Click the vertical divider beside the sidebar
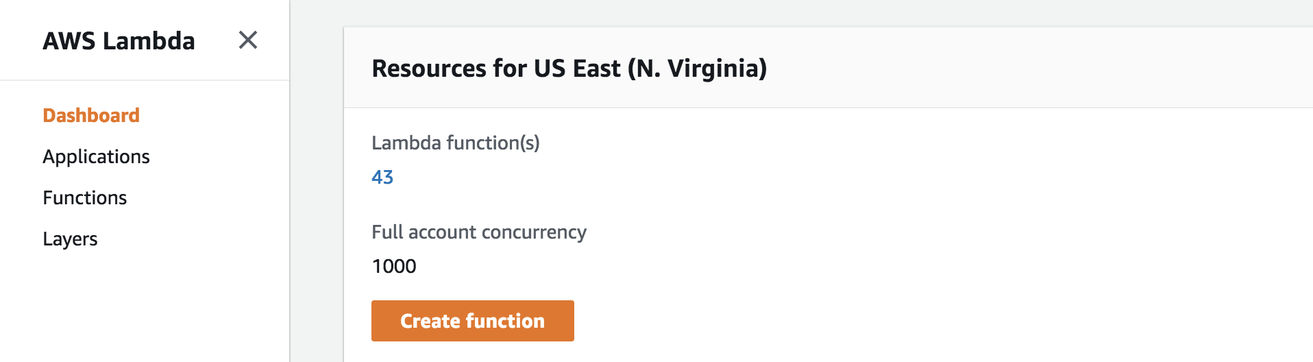This screenshot has height=362, width=1313. (290, 206)
